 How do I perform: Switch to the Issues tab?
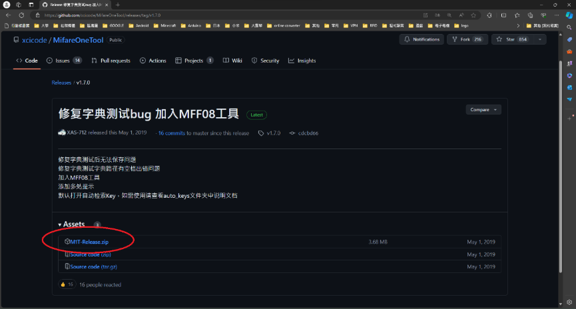pos(64,61)
